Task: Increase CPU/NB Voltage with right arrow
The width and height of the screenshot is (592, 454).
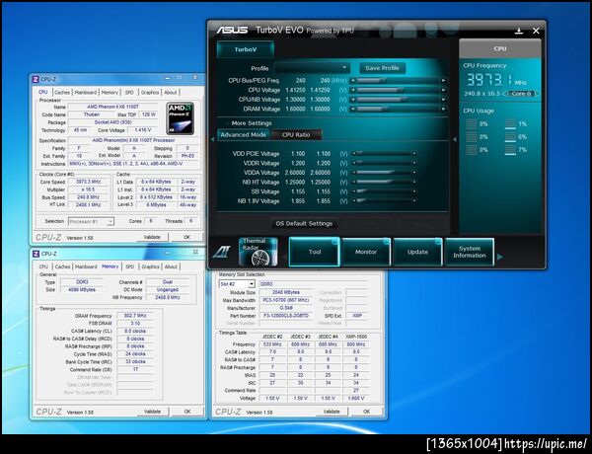Action: tap(443, 100)
